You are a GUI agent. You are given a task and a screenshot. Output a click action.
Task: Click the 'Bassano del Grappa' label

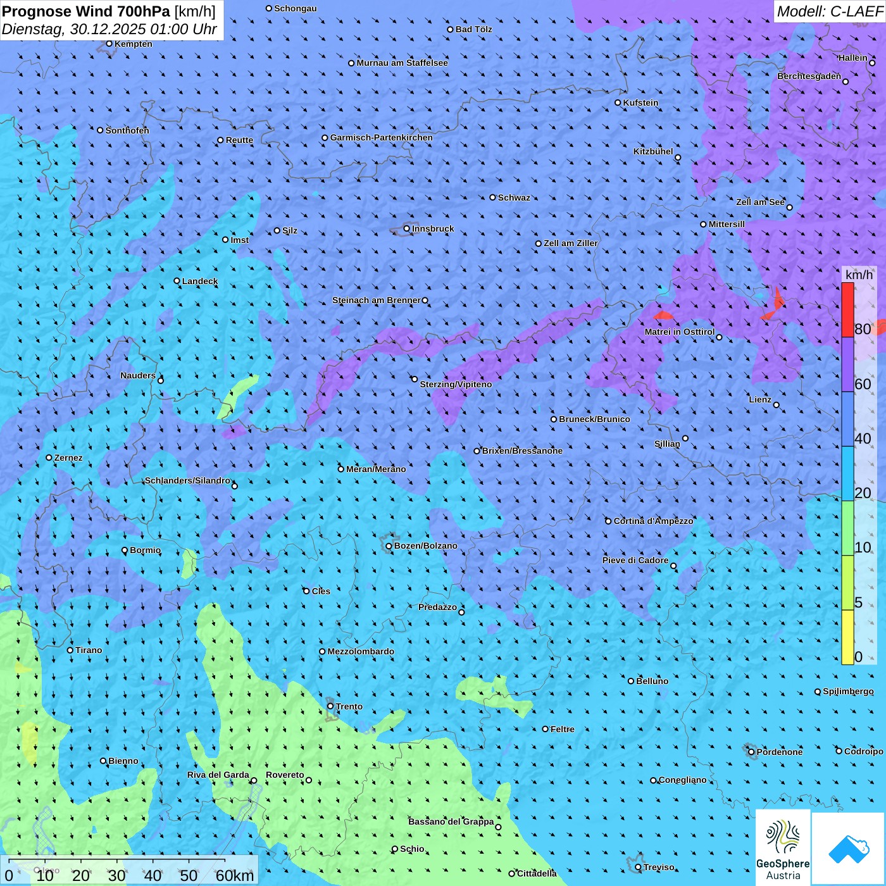pos(451,821)
